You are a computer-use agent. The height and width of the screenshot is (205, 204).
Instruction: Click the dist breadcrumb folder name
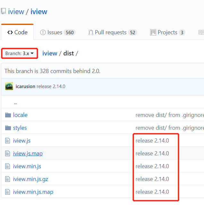pos(69,53)
